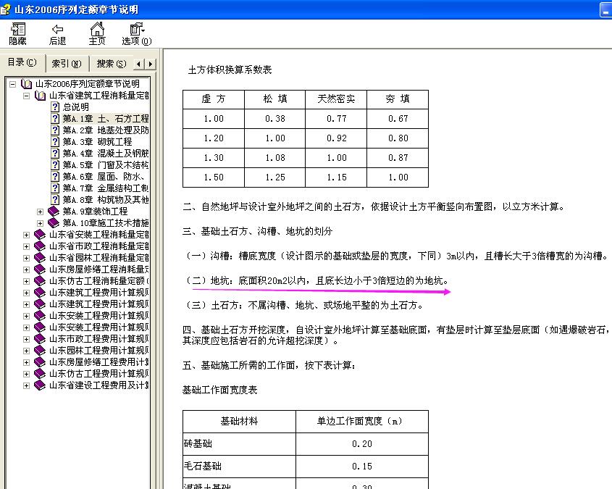Open topic 第A.1章 土、石方工程

click(106, 119)
